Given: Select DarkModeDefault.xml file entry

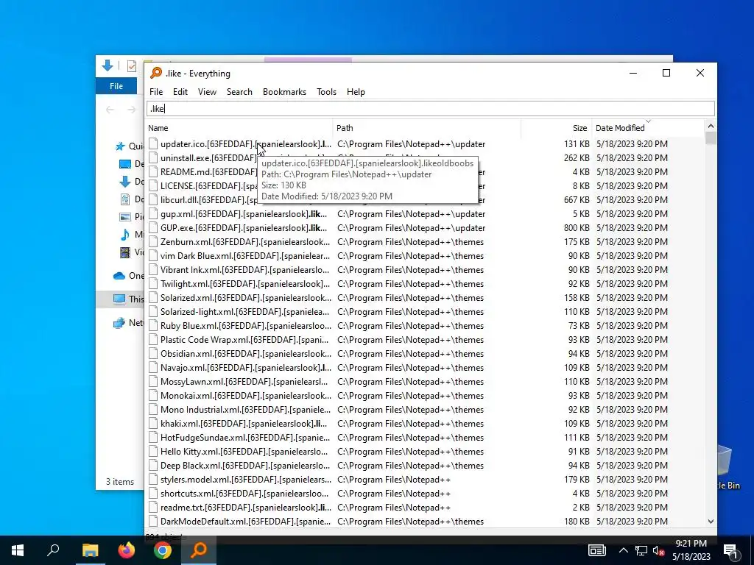Looking at the screenshot, I should click(245, 522).
